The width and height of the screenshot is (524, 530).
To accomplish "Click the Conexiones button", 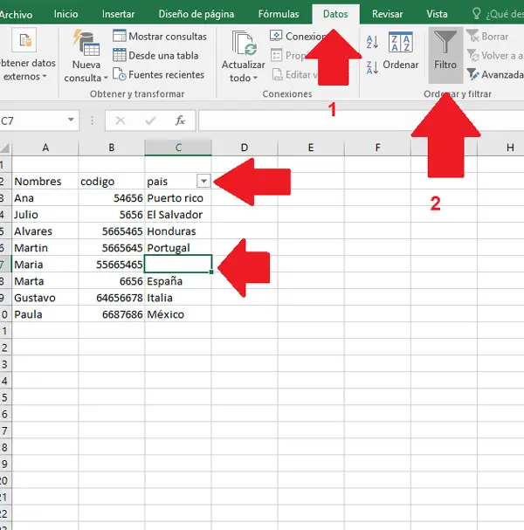I will click(x=300, y=36).
